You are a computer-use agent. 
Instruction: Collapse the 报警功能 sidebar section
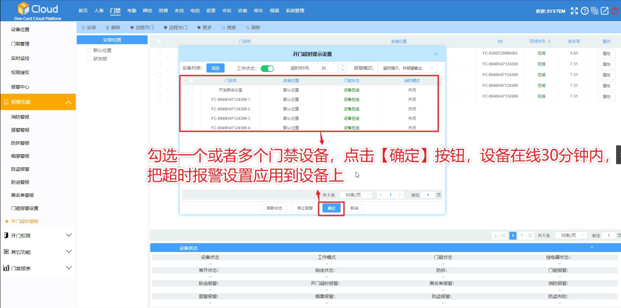click(68, 102)
